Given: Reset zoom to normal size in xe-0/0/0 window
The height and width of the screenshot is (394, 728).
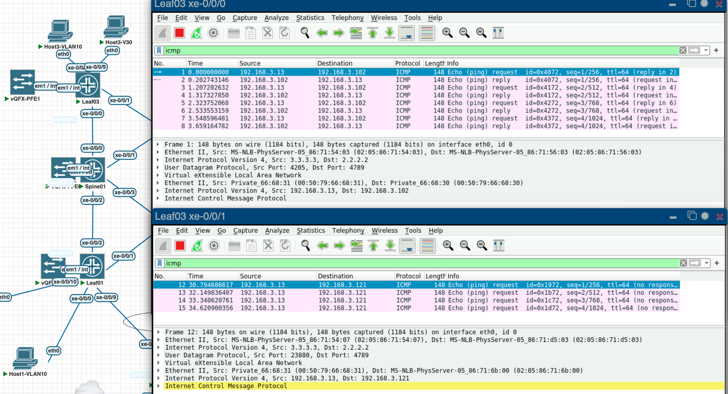Looking at the screenshot, I should 481,33.
